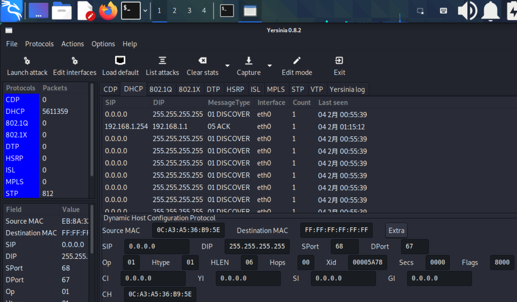This screenshot has width=517, height=302.
Task: Click the volume icon in the system tray
Action: [x=467, y=11]
